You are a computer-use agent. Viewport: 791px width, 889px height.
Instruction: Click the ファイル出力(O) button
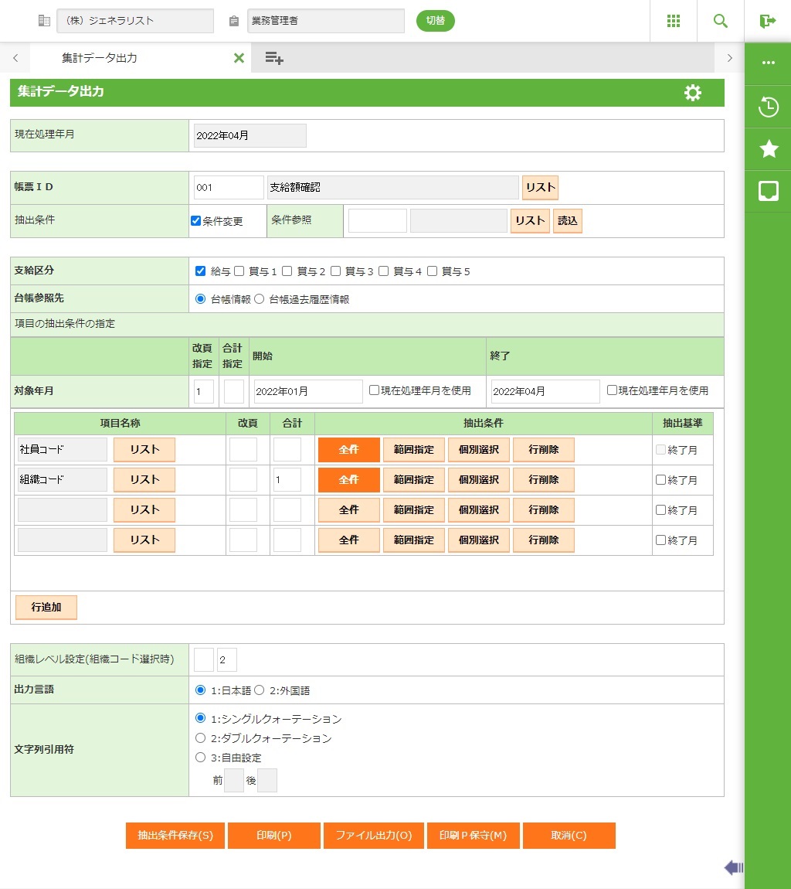373,836
